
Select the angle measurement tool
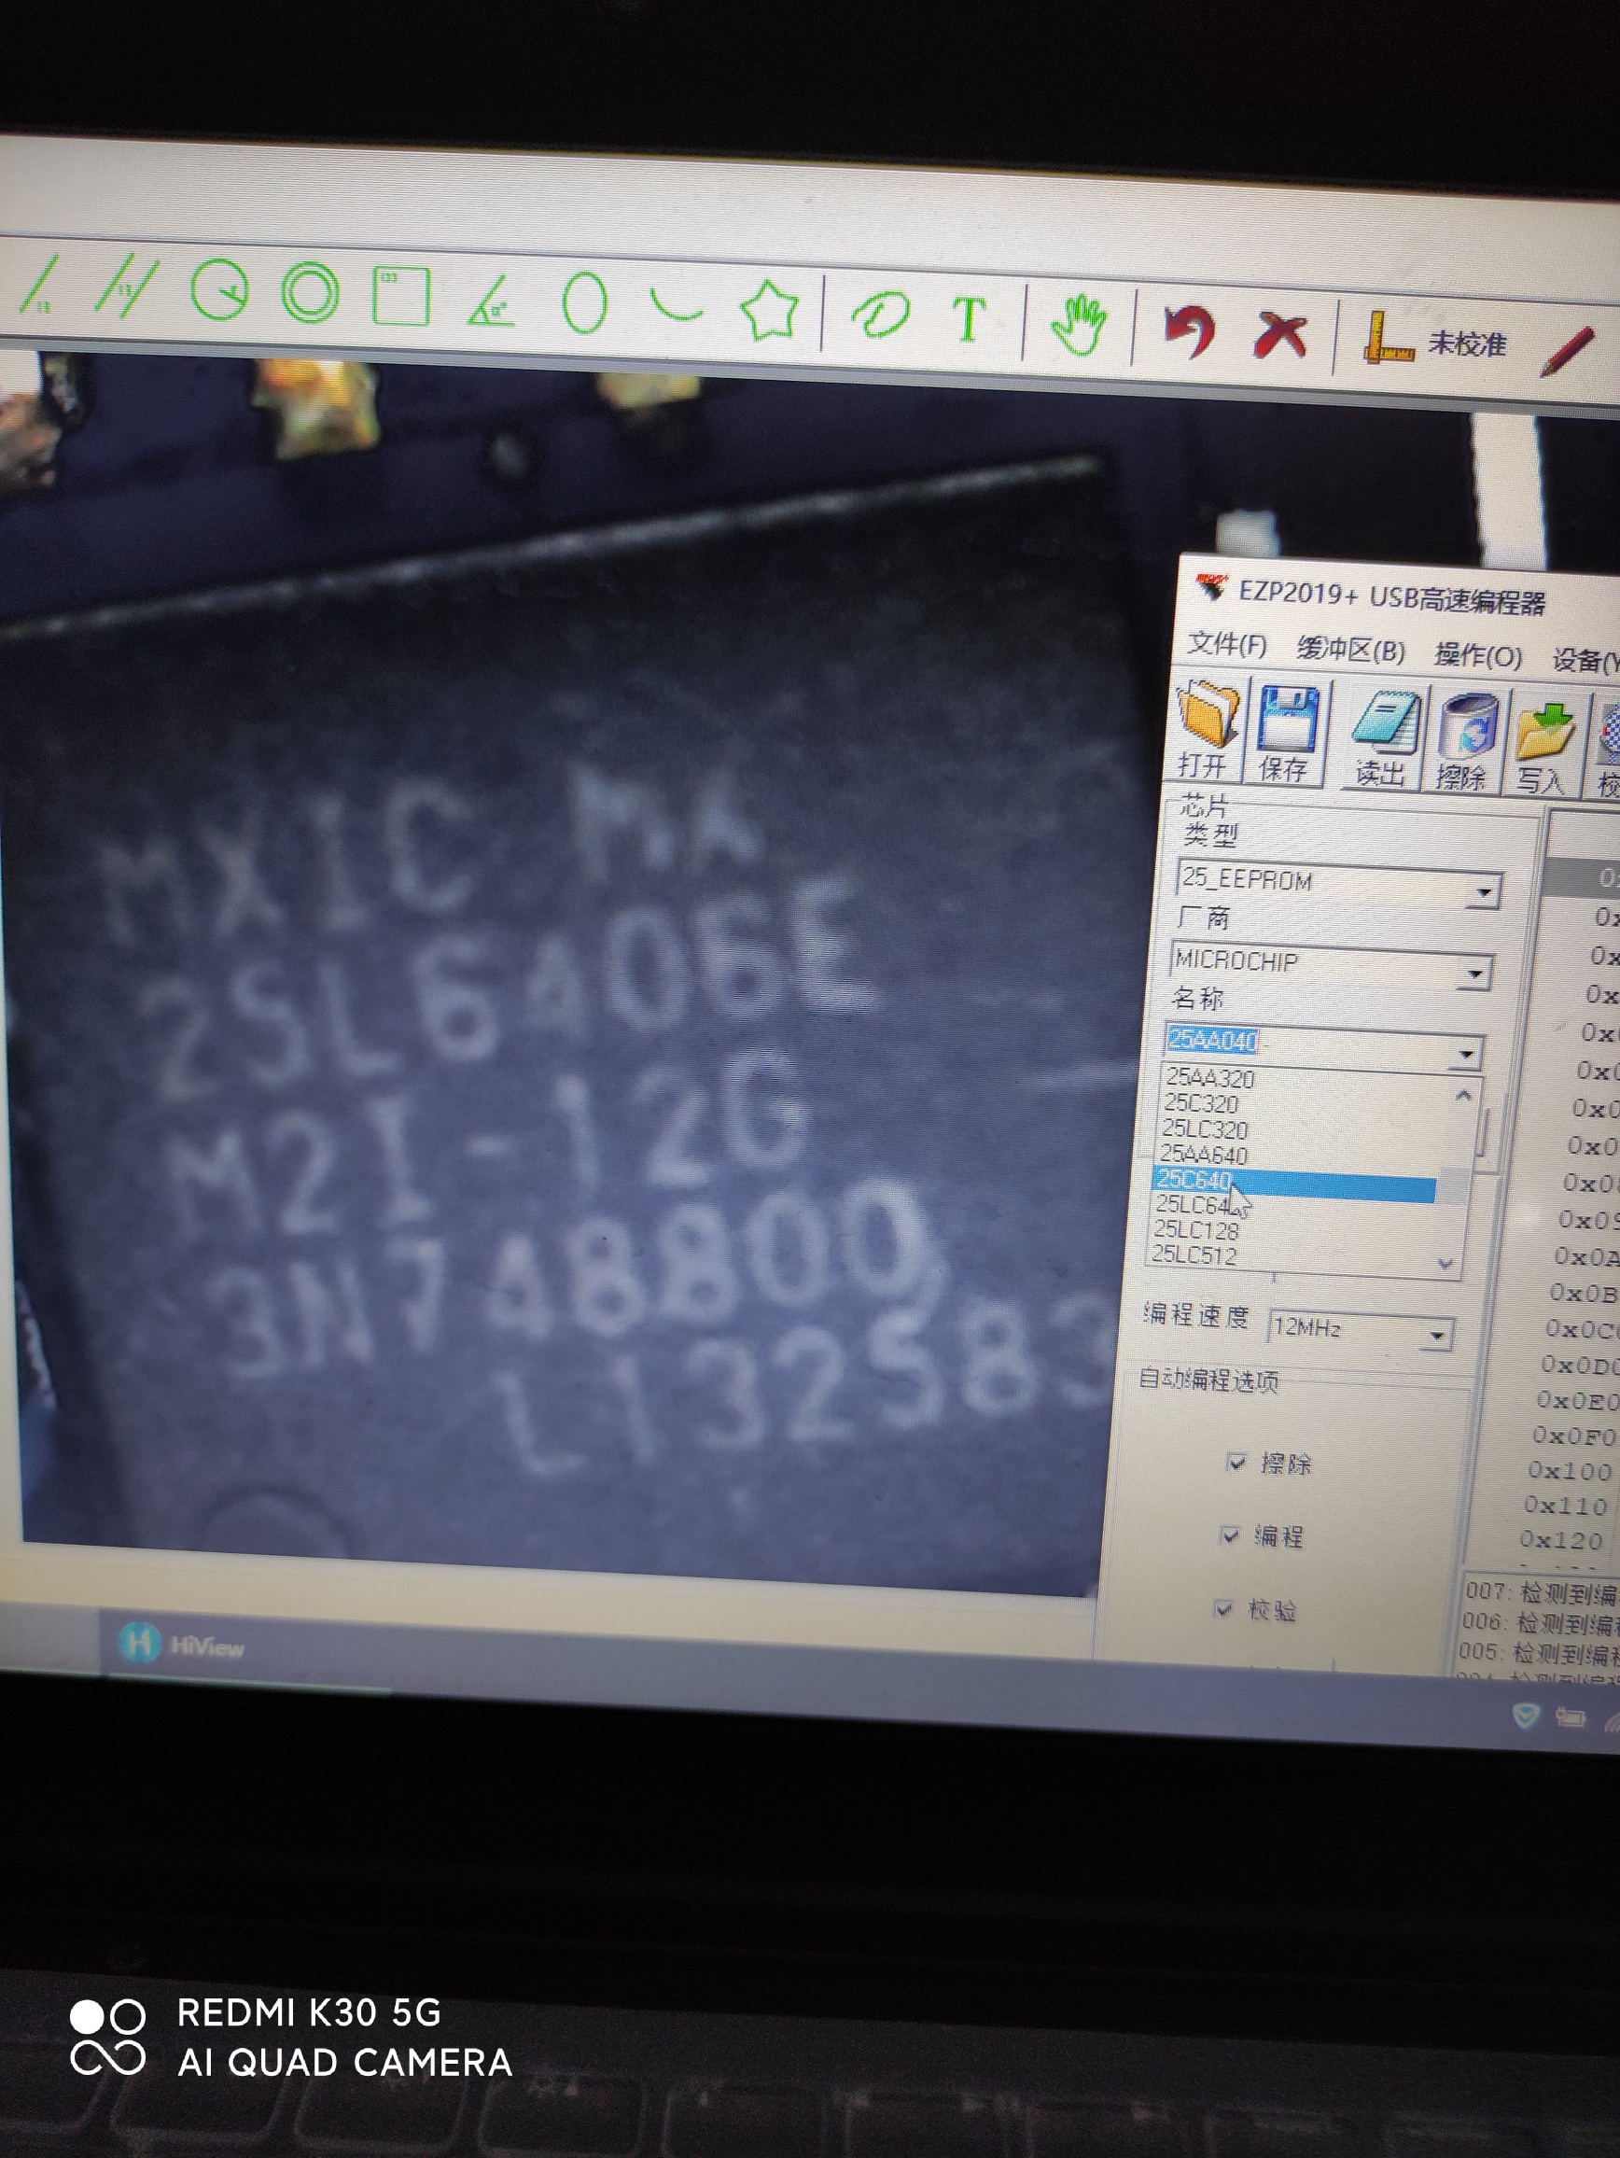click(491, 301)
